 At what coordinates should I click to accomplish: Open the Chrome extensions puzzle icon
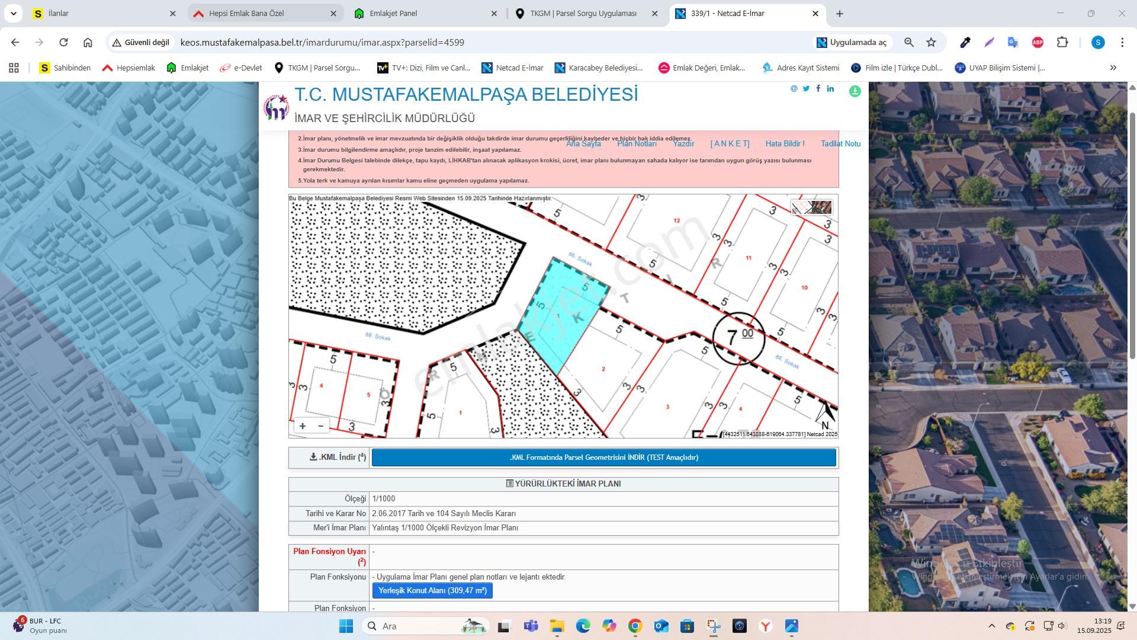(1062, 42)
